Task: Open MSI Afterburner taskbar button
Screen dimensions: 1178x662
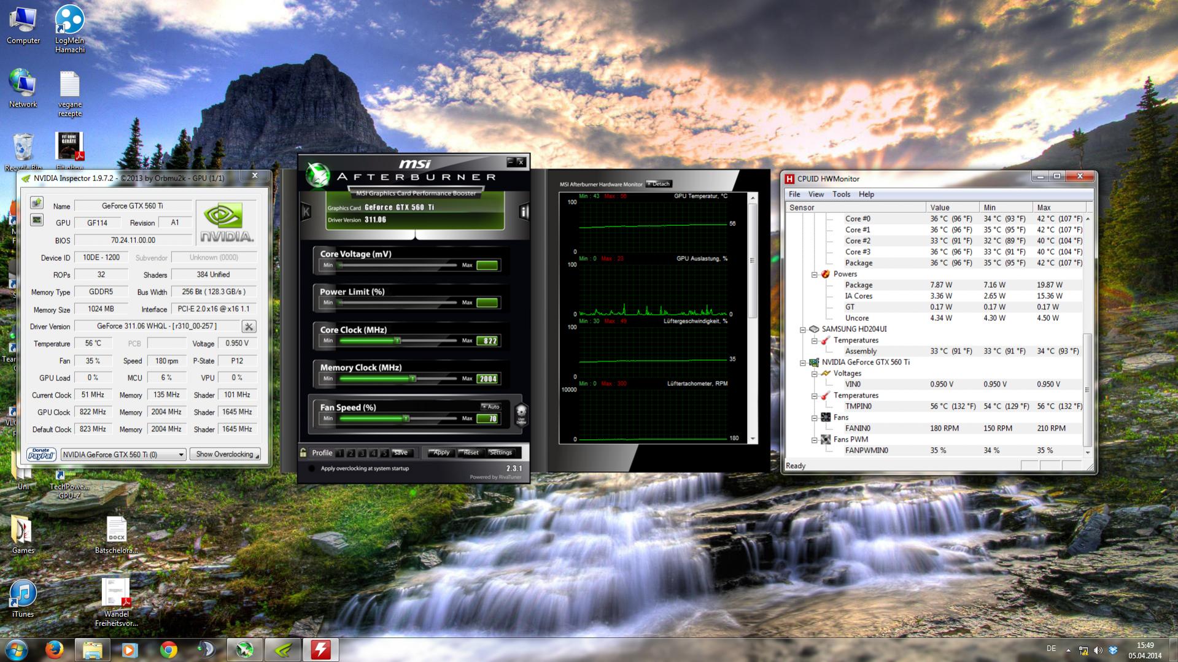Action: click(244, 649)
